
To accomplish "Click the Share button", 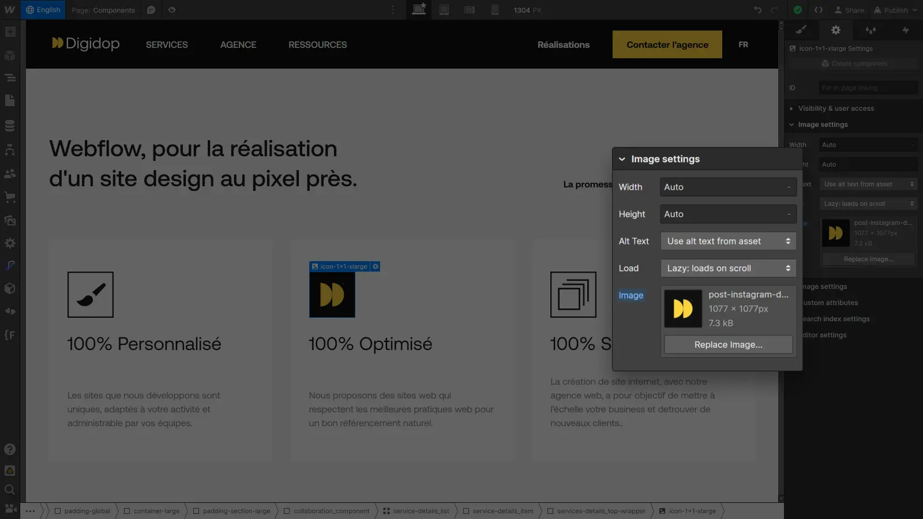I will (x=849, y=10).
